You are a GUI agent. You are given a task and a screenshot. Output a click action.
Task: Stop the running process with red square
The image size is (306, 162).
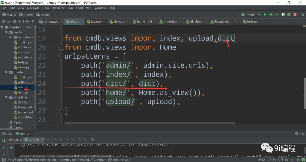[x=295, y=15]
